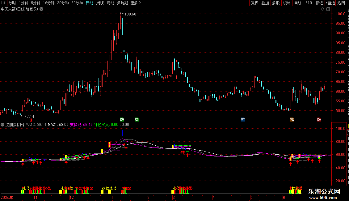Click the month 12 time axis marker
349x201 pixels.
[71, 197]
